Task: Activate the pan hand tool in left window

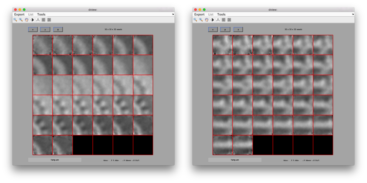Action: tap(26, 20)
